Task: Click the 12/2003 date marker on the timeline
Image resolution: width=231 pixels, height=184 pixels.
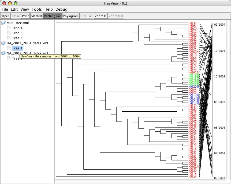Action: point(220,50)
